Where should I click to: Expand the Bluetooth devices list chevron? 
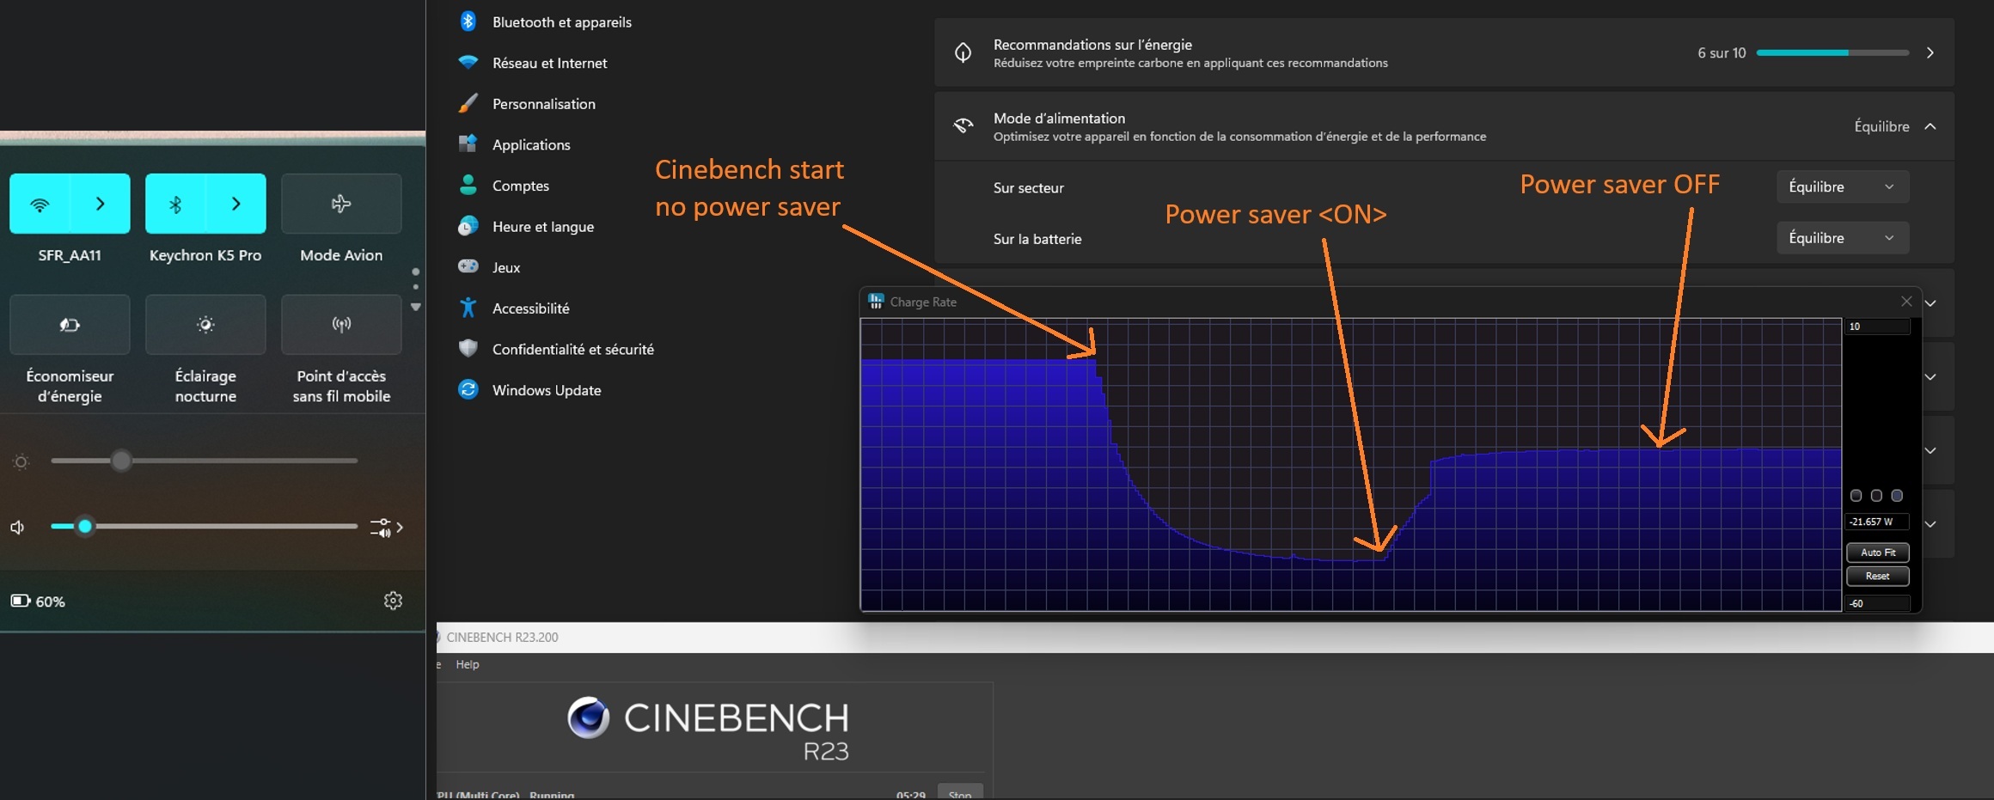tap(236, 204)
